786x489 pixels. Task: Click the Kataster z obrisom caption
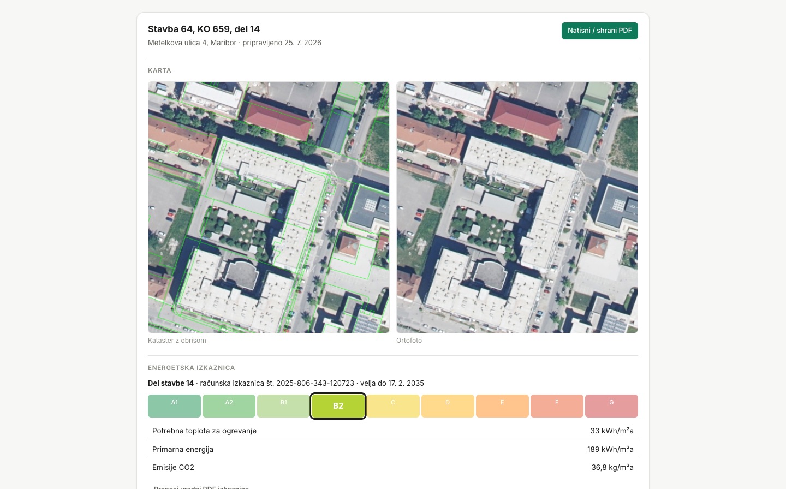[x=177, y=341]
